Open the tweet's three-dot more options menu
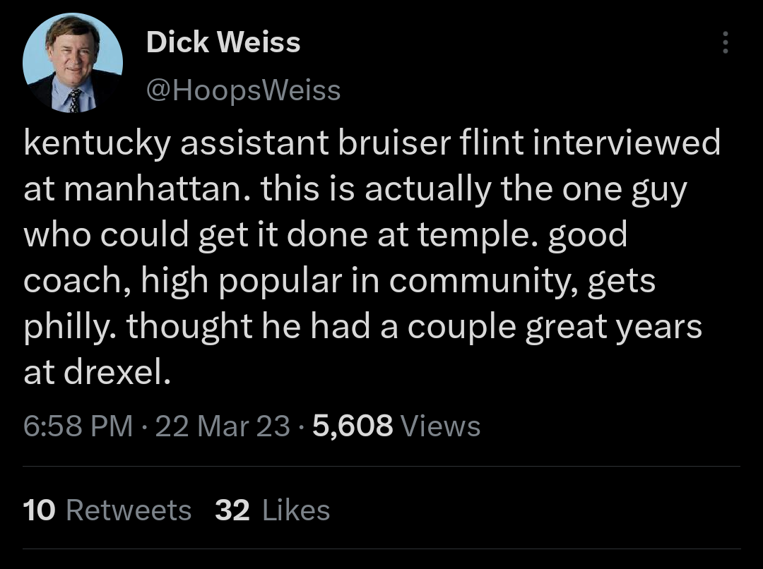This screenshot has width=763, height=569. coord(724,44)
